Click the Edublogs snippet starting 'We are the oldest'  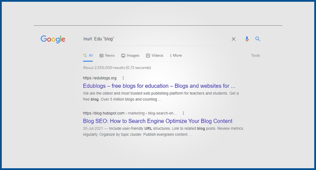(x=161, y=96)
